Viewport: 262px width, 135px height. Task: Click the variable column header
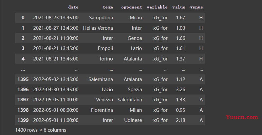(157, 7)
